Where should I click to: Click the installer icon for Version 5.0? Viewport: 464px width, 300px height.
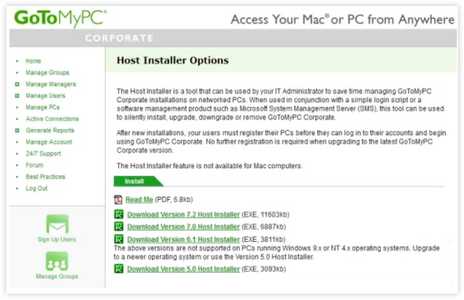click(x=119, y=269)
